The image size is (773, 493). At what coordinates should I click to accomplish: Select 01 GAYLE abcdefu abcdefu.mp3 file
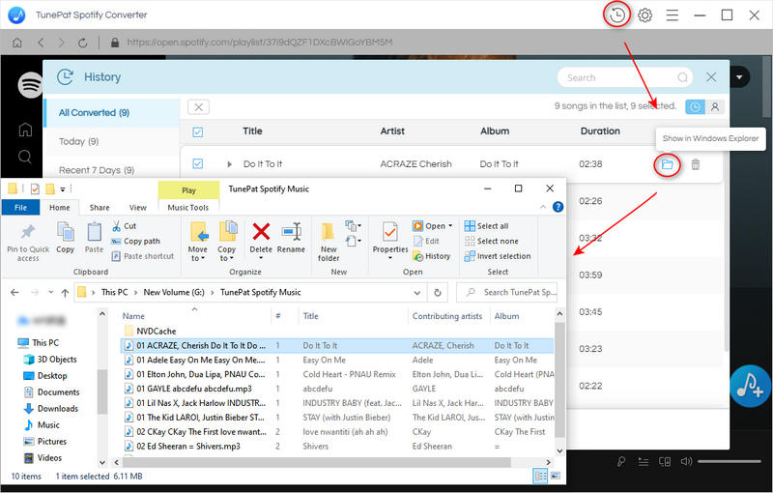(194, 389)
